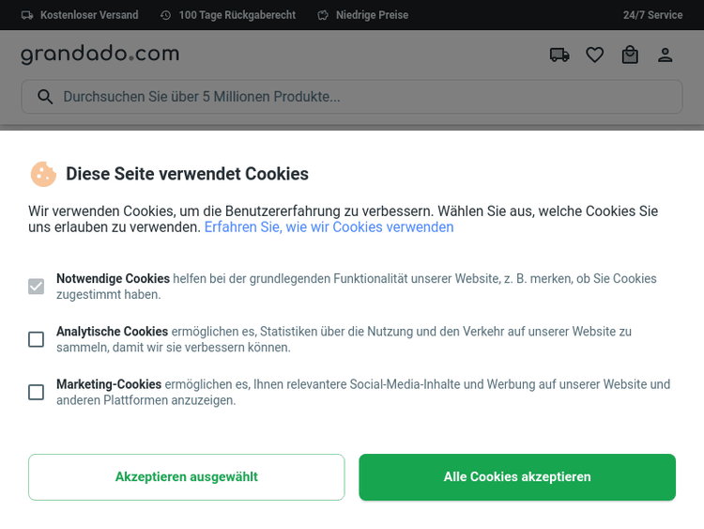Open the shopping bag cart icon
The height and width of the screenshot is (529, 704).
[630, 55]
